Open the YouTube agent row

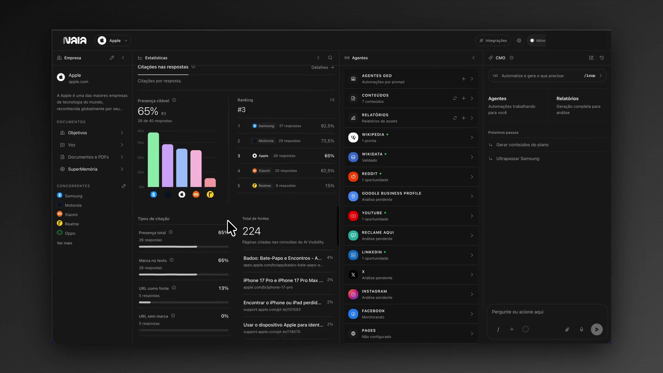[411, 216]
